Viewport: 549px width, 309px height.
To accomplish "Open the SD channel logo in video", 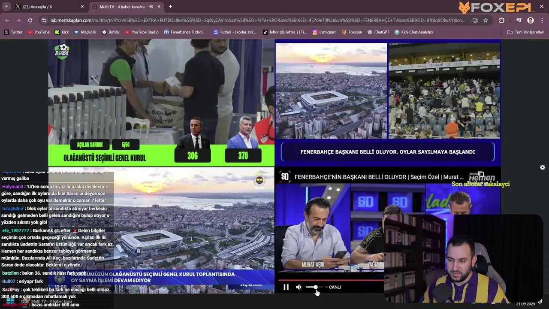I will 285,176.
